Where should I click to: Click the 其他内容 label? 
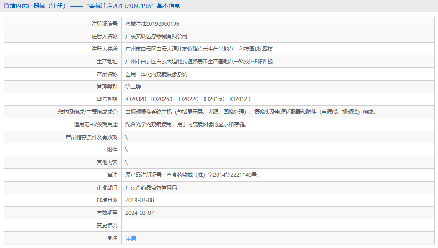click(x=107, y=162)
